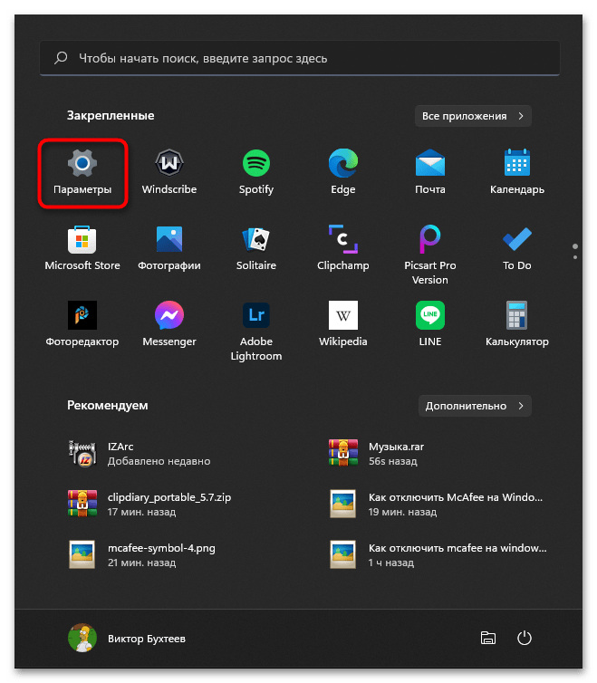The height and width of the screenshot is (683, 597).
Task: Open the Калькулятор calculator
Action: pyautogui.click(x=516, y=325)
